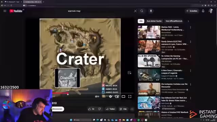The width and height of the screenshot is (217, 122).
Task: Share via the Teilen button
Action: click(110, 109)
